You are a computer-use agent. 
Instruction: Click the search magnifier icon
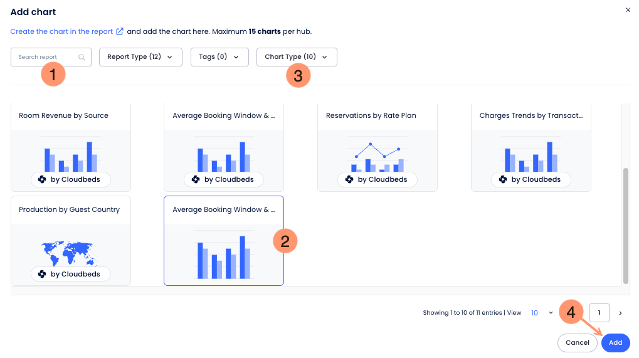[82, 57]
